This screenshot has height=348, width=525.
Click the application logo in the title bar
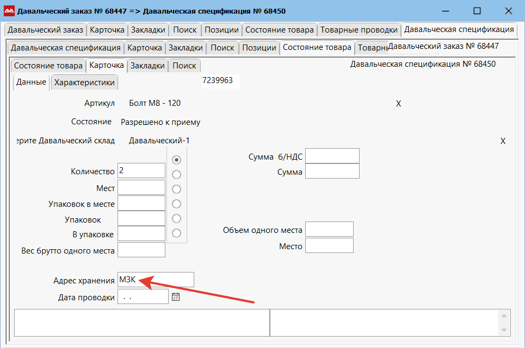click(x=9, y=11)
